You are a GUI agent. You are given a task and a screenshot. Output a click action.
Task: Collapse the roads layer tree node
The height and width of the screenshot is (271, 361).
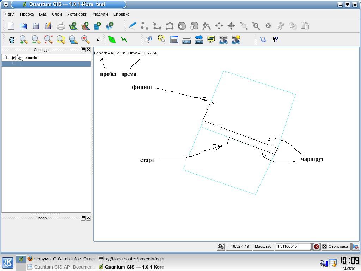(x=5, y=58)
